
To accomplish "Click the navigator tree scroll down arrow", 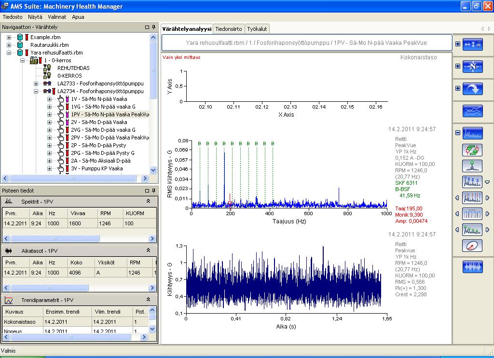I will coord(153,170).
